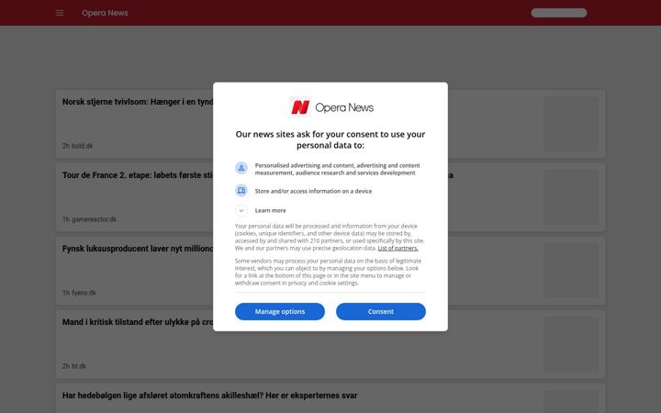The height and width of the screenshot is (413, 661).
Task: Click the grey placeholder pill in the header
Action: pyautogui.click(x=559, y=13)
